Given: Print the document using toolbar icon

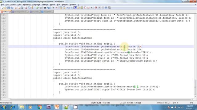Looking at the screenshot, I should click(22, 8).
